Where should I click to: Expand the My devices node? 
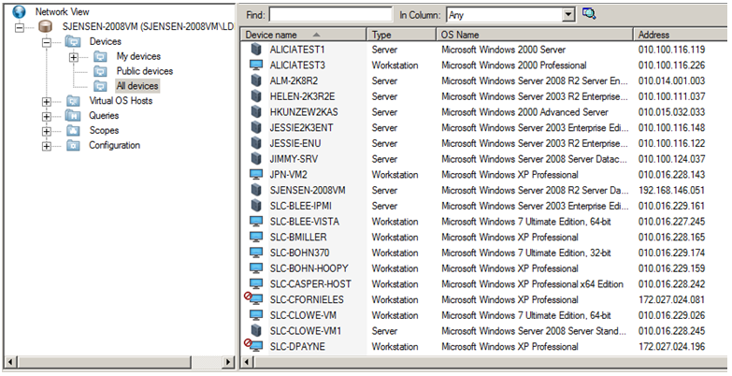tap(73, 57)
